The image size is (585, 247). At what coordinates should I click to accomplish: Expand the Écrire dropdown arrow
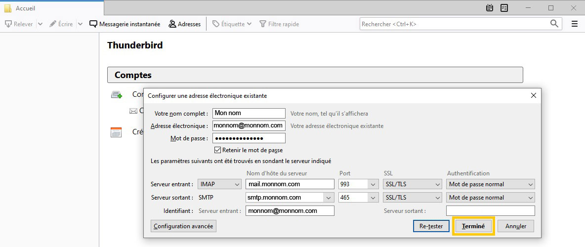pos(80,24)
